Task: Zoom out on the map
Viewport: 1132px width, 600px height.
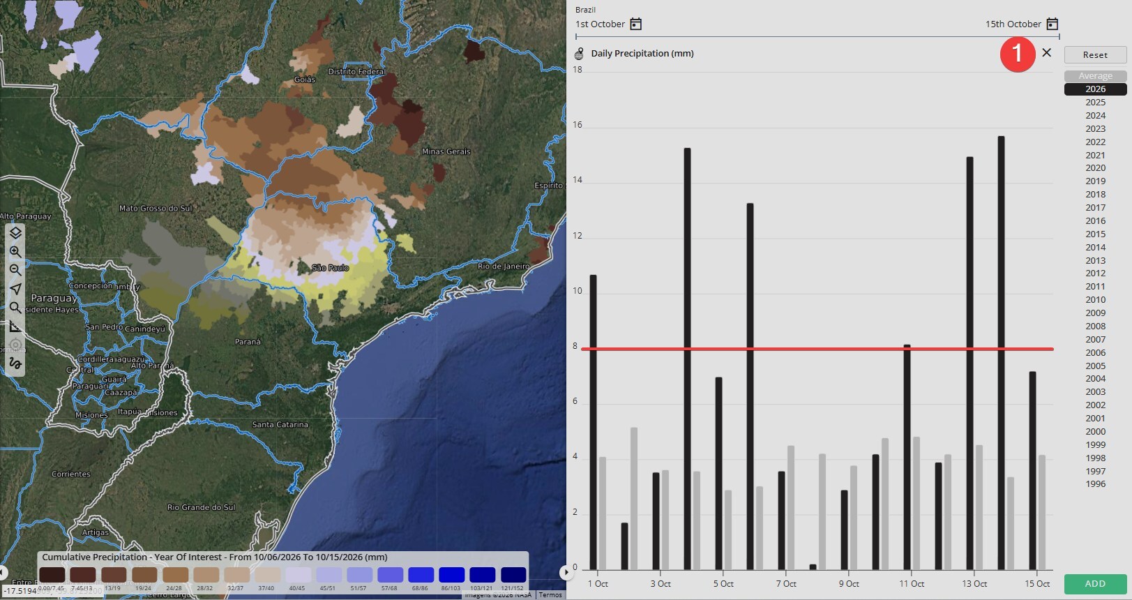Action: tap(15, 270)
